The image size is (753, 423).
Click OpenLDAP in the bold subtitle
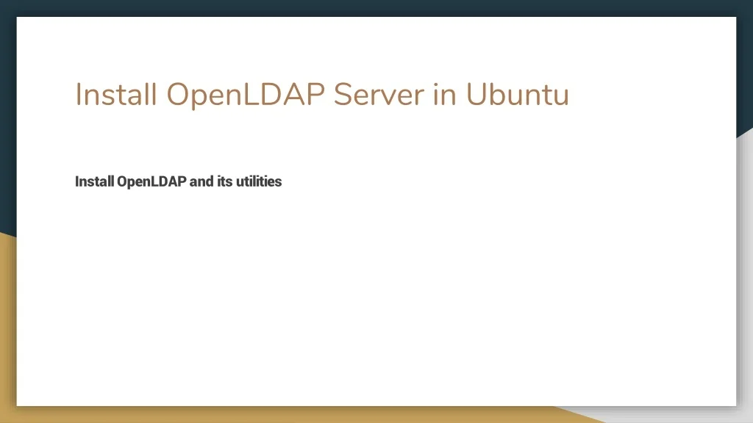(151, 181)
